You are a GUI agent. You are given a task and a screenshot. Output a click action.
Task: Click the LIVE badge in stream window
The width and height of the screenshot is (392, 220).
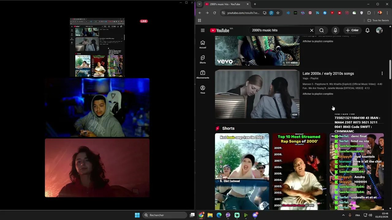pos(144,21)
